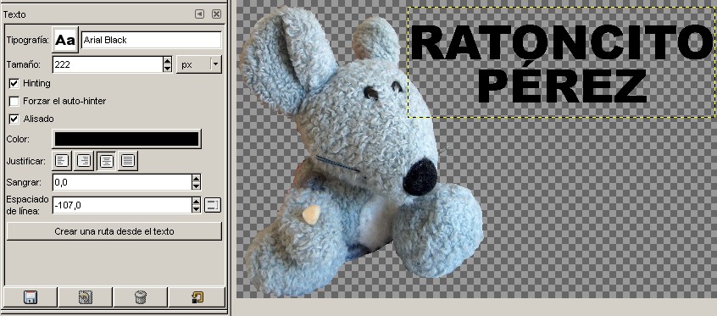Screen dimensions: 717x316
Task: Select left justify icon
Action: (62, 161)
